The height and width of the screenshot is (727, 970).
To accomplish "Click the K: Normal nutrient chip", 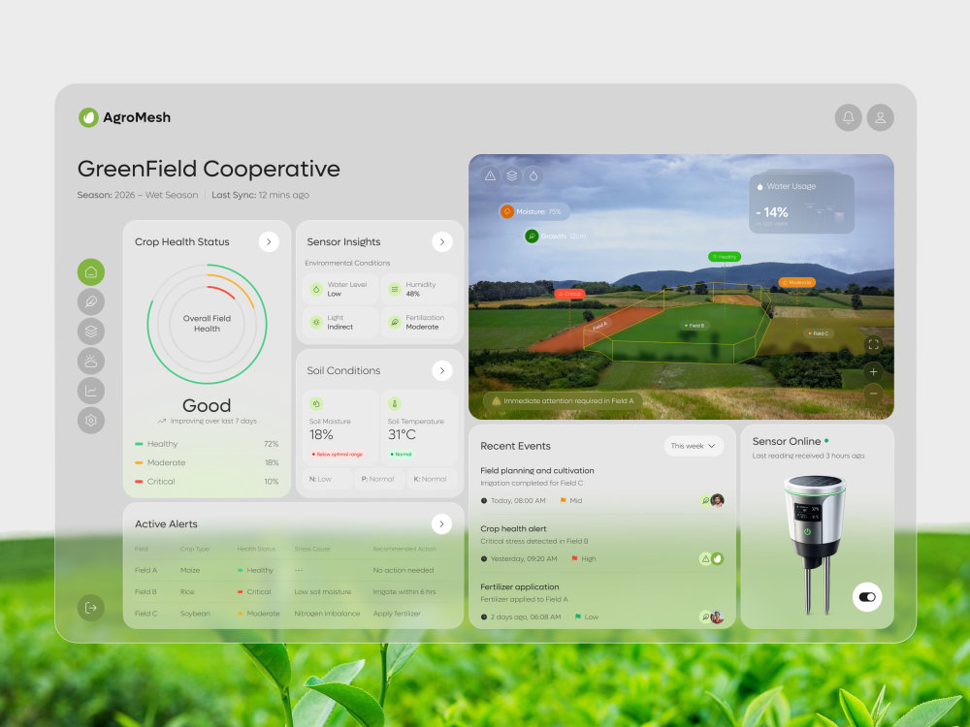I will tap(432, 479).
